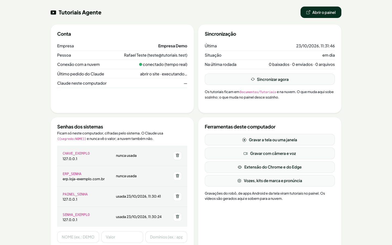Click the Tutoriais Agente video logo icon
Viewport: 392px width, 245px height.
pyautogui.click(x=53, y=13)
